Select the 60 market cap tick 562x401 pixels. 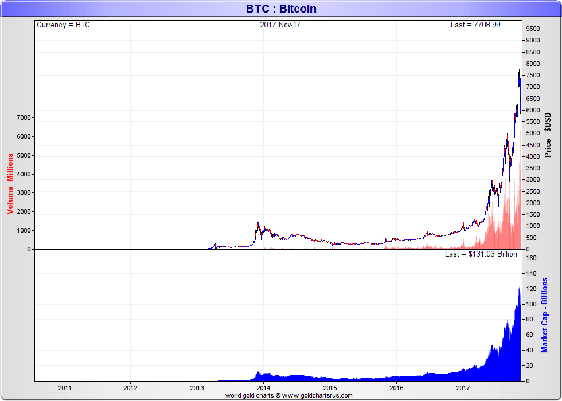(x=530, y=335)
